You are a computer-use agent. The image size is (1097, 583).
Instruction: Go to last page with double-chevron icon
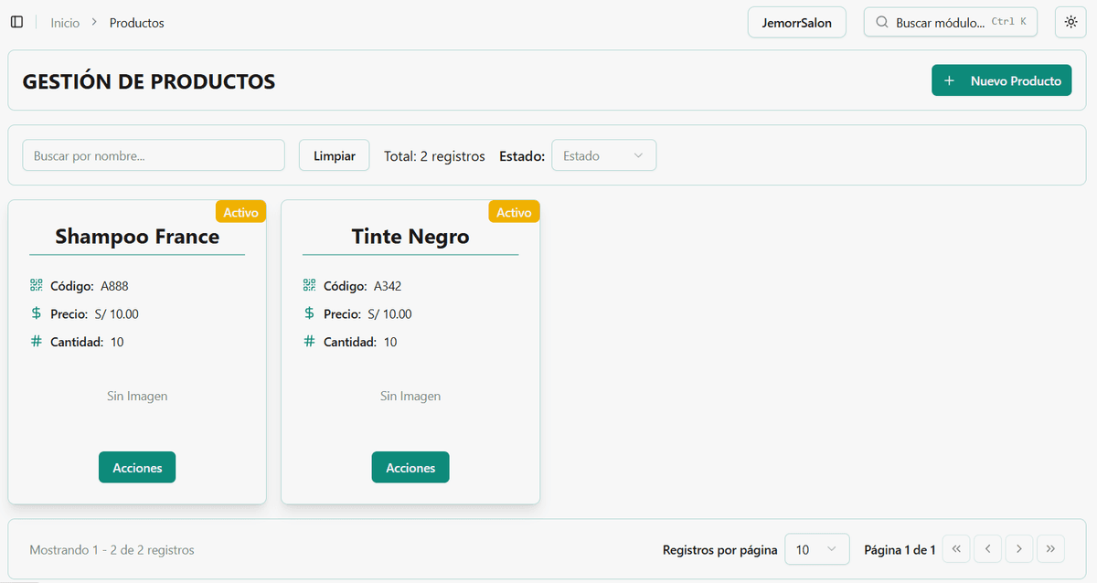[1050, 548]
